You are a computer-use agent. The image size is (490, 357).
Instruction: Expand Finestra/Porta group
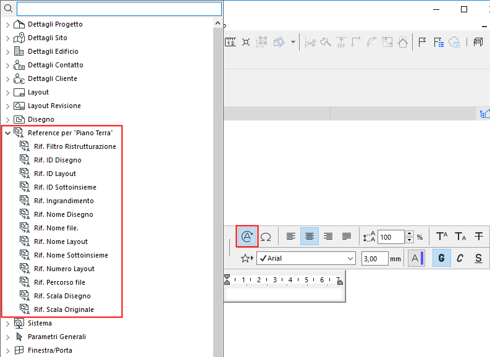8,350
